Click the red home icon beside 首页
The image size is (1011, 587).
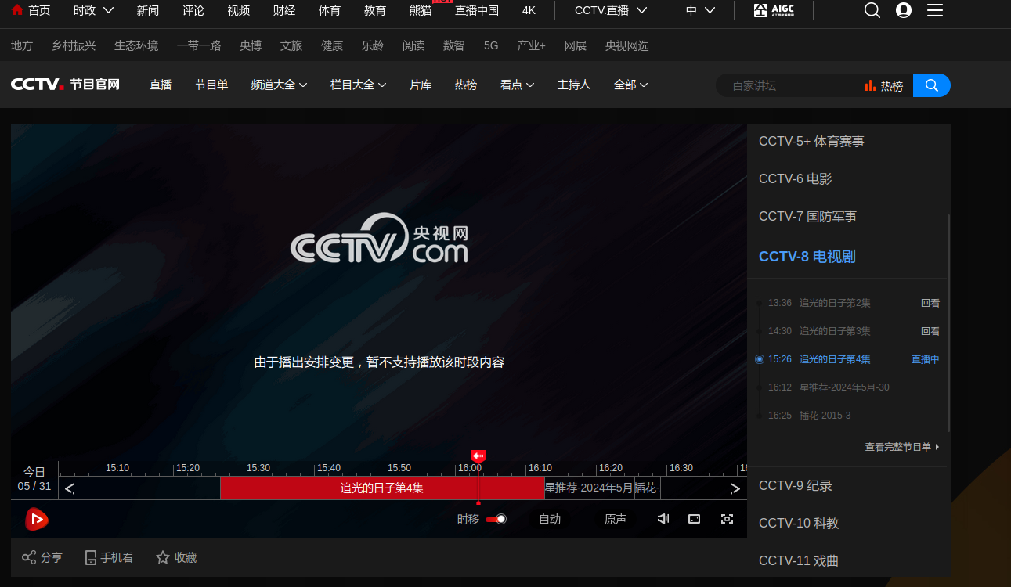[x=16, y=10]
